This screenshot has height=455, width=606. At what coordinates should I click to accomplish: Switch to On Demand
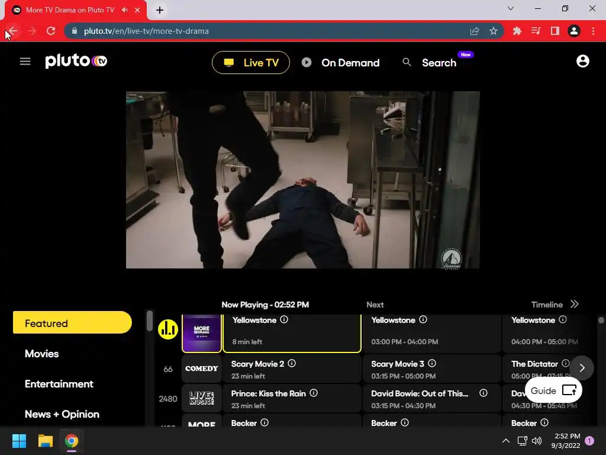pos(340,63)
